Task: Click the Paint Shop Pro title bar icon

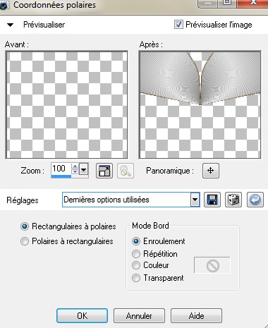Action: click(4, 5)
